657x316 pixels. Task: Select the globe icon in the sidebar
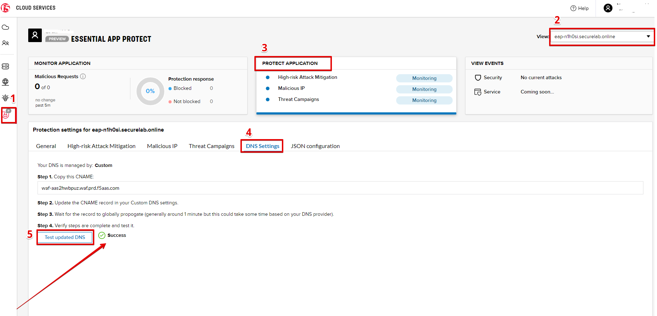pos(5,82)
